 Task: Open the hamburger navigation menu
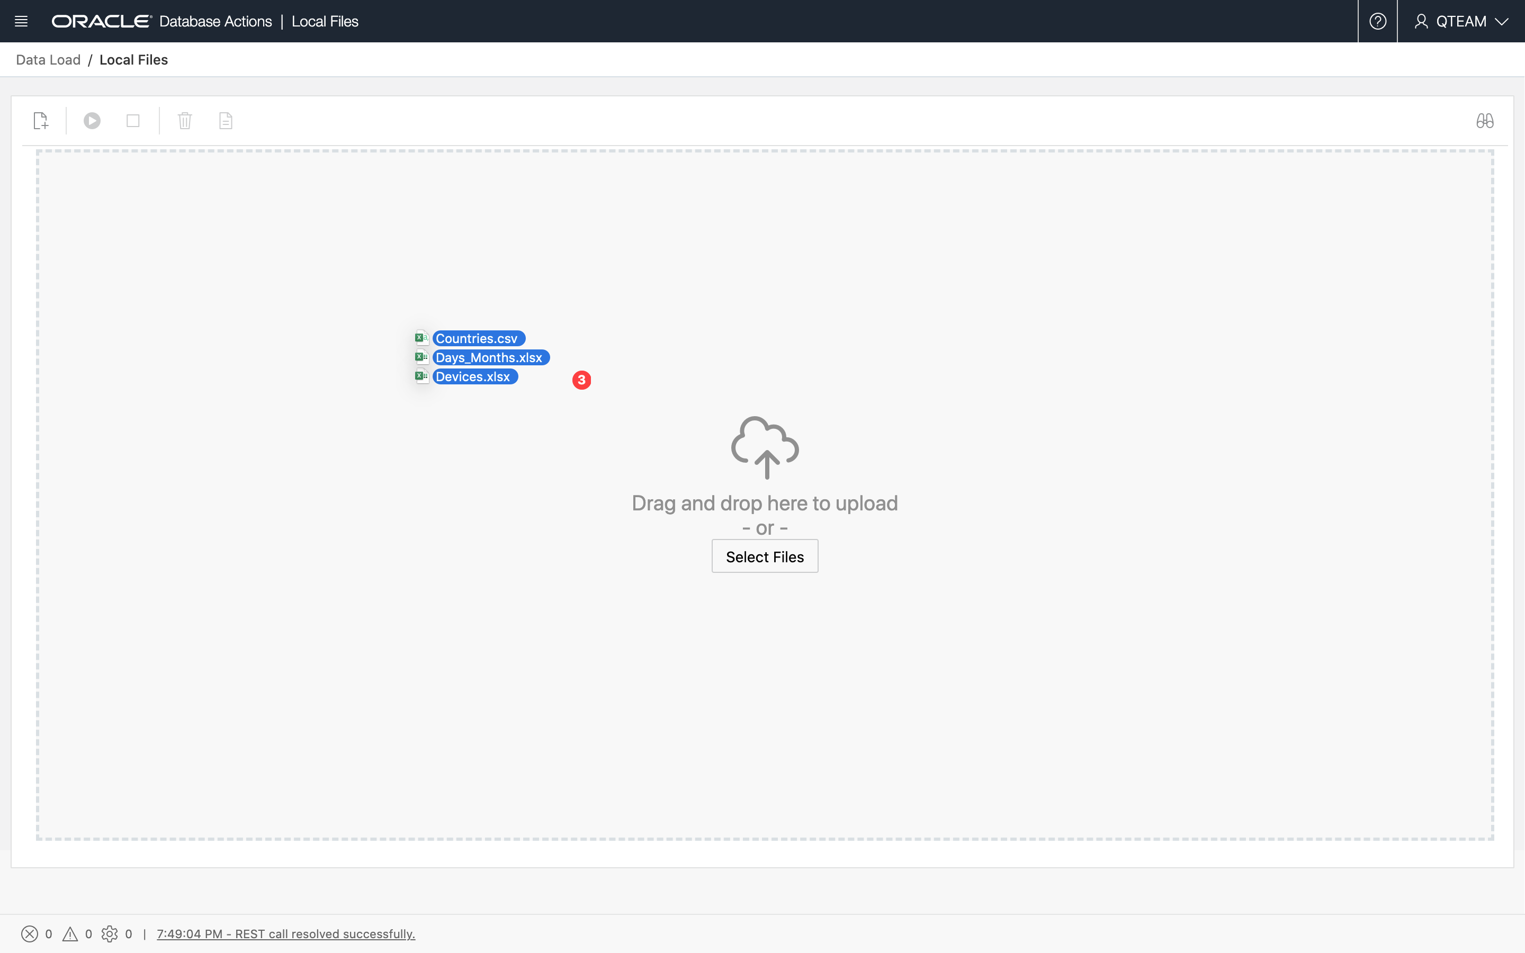click(x=21, y=21)
